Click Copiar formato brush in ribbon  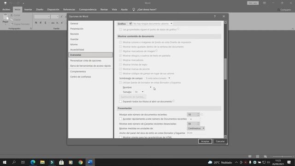click(12, 24)
